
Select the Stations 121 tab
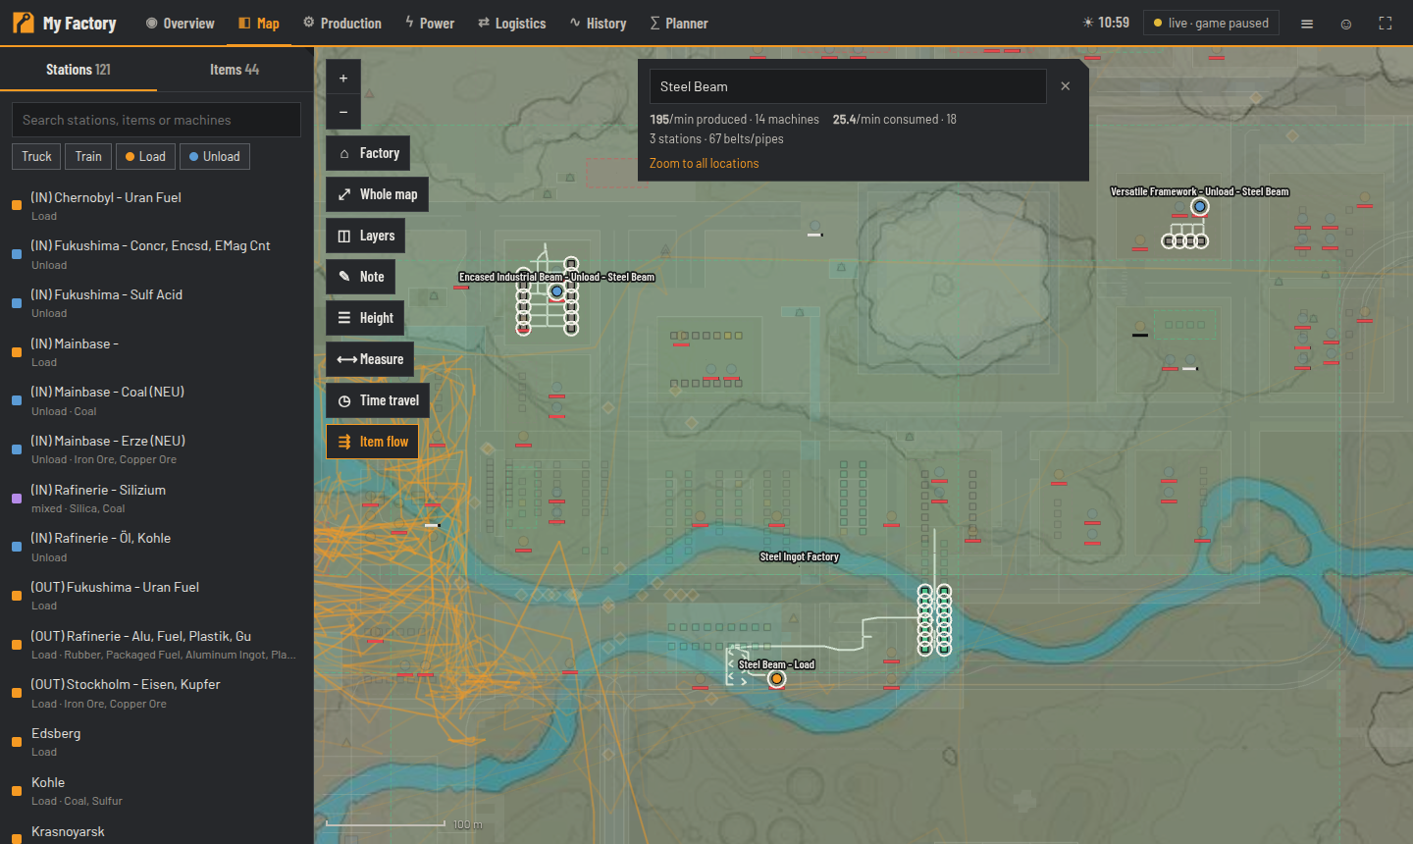pyautogui.click(x=78, y=70)
